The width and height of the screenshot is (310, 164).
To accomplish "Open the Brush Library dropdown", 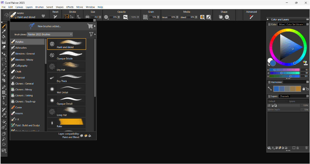I will pos(50,34).
